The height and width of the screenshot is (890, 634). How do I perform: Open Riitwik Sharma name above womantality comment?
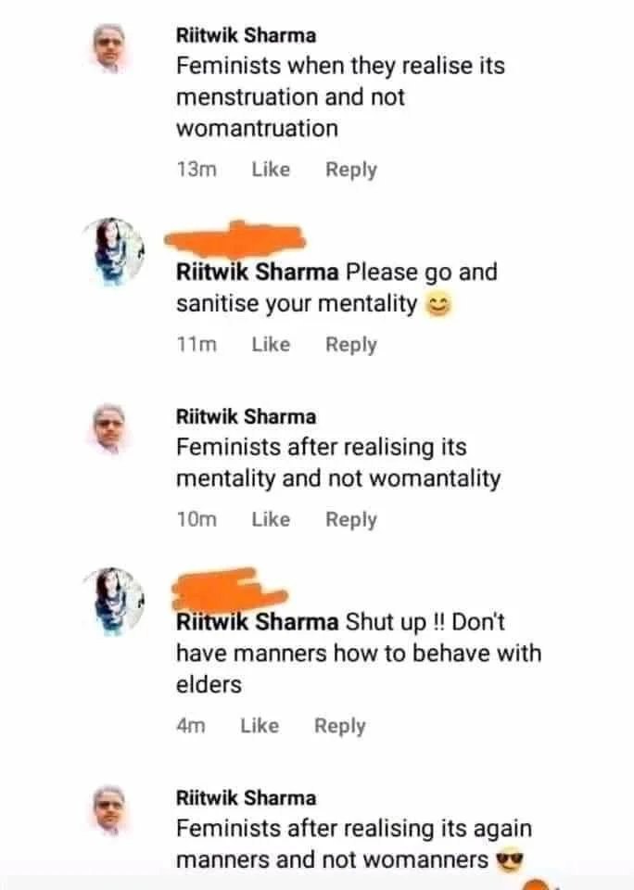pos(246,416)
